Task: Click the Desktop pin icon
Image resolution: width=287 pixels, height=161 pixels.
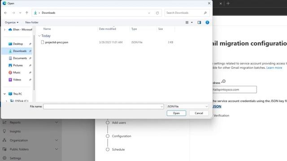Action: click(30, 44)
